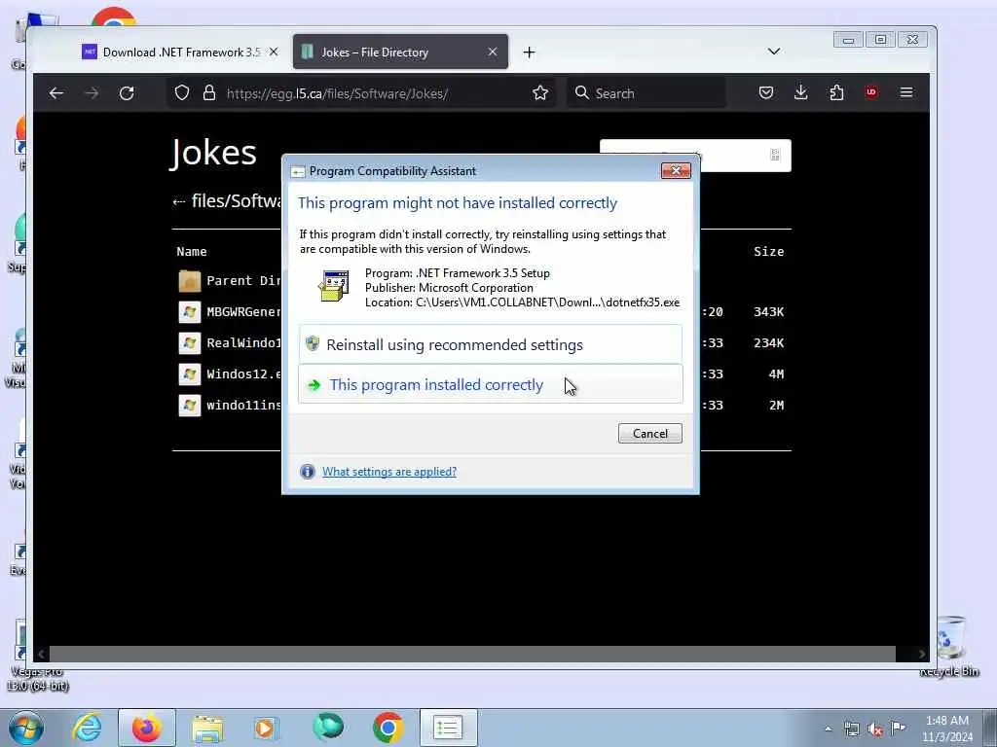Click 343K size of MBGWRGener row
Image resolution: width=997 pixels, height=747 pixels.
[769, 312]
